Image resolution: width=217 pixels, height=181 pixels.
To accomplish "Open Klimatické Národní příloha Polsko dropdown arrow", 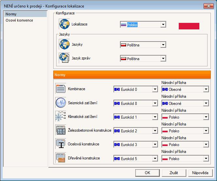I will 206,117.
